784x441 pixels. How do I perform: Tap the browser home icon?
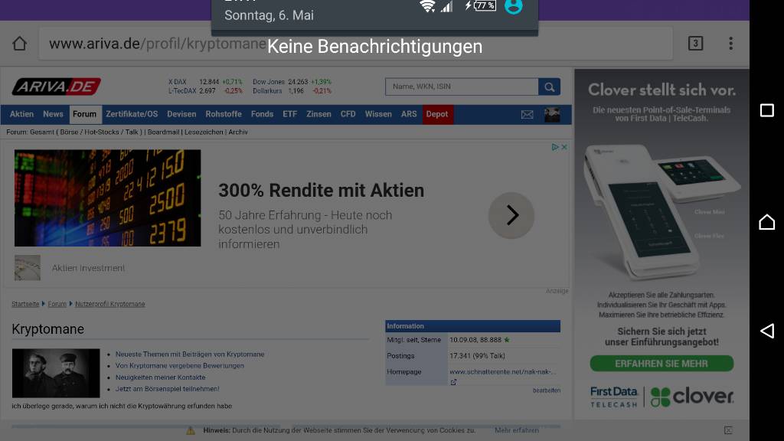point(19,44)
